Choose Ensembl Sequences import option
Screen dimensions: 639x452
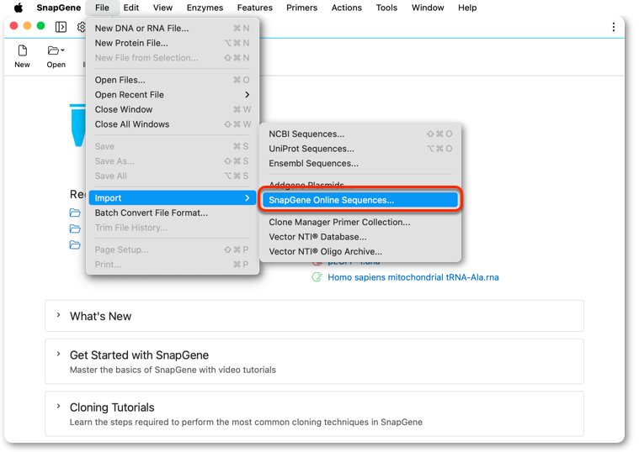pyautogui.click(x=360, y=163)
